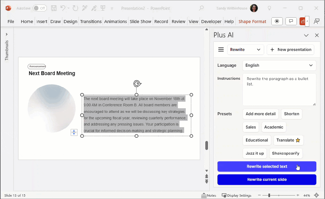Click the rotate handle above text box

[x=136, y=84]
